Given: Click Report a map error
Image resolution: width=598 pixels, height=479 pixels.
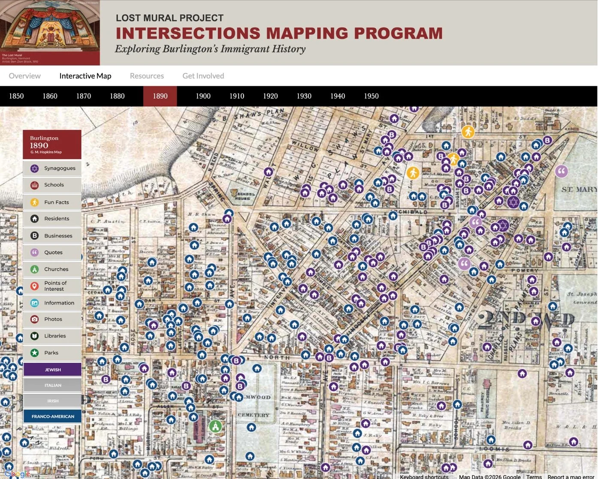Looking at the screenshot, I should pos(571,476).
